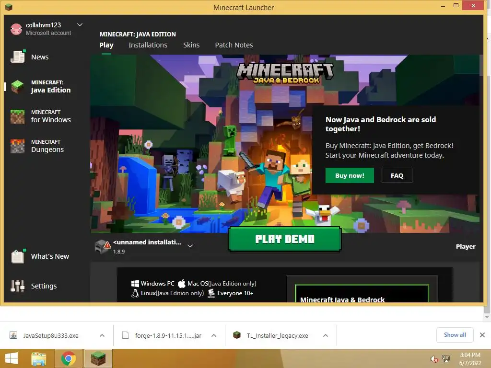491x368 pixels.
Task: Click the network tray icon
Action: (445, 359)
